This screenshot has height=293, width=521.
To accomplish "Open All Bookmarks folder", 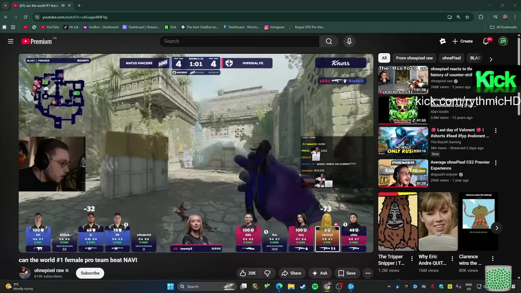I will click(503, 27).
